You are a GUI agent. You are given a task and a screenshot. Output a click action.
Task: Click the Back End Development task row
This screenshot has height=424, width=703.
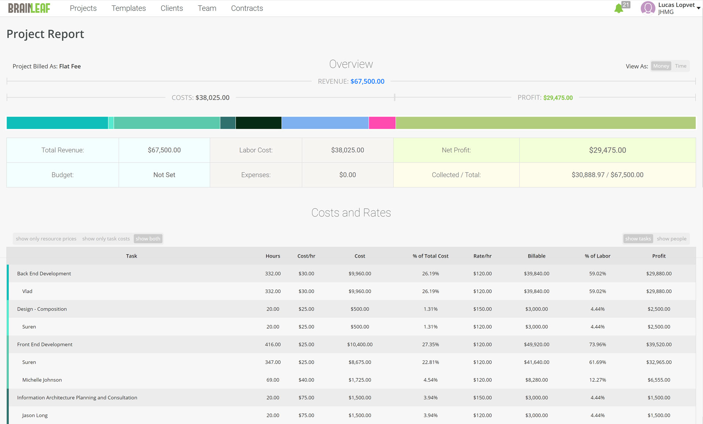44,273
